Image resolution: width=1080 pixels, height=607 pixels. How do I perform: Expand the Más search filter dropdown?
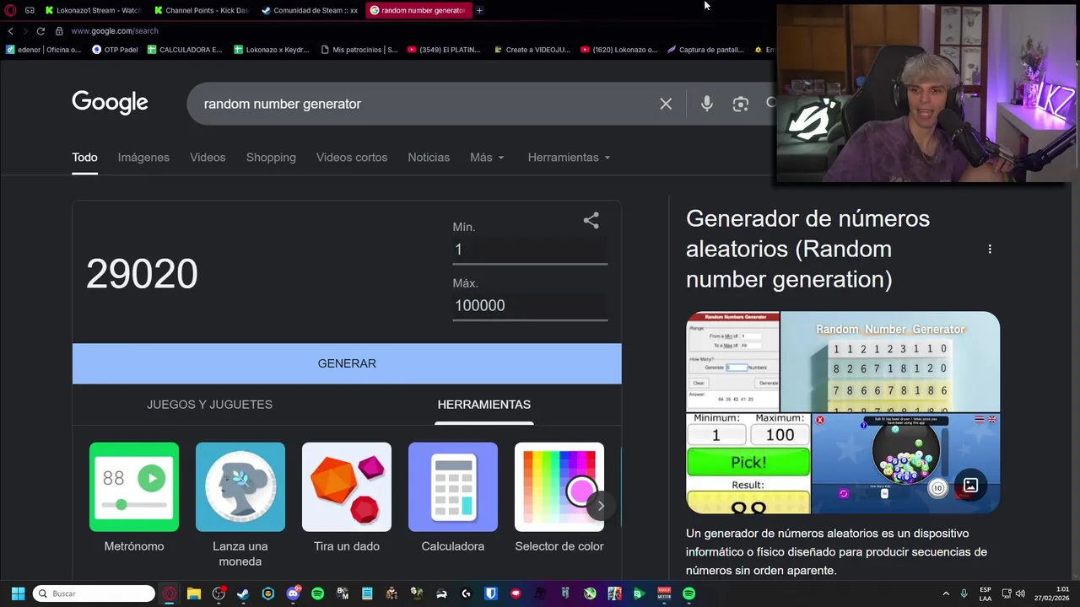pos(487,158)
